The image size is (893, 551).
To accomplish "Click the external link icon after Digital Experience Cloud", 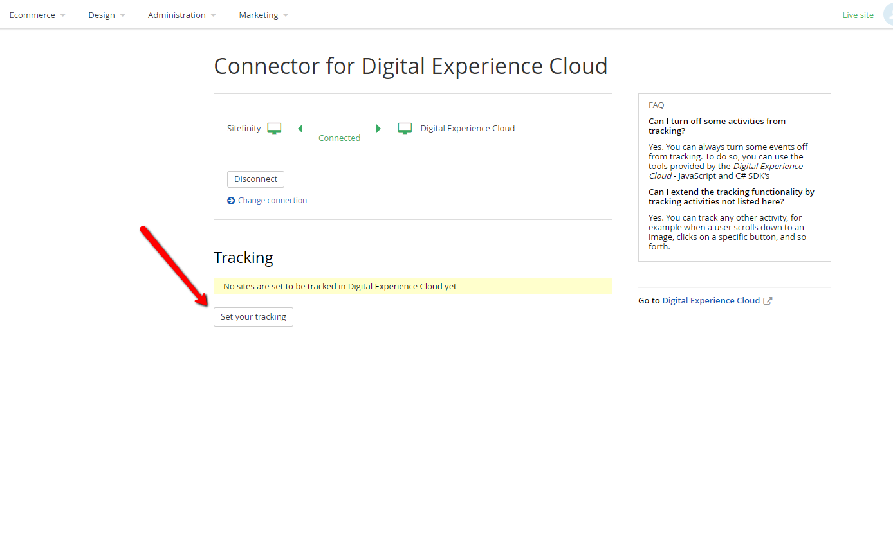I will [768, 301].
